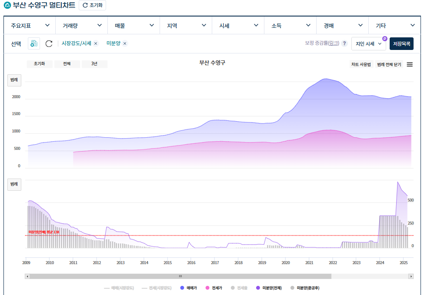Click the chart 초기화 range button
The width and height of the screenshot is (424, 295).
tap(40, 64)
